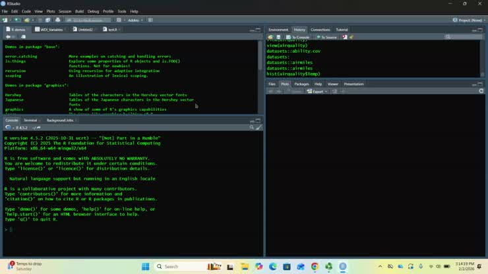Viewport: 488px width, 274px height.
Task: Expand recent files dropdown arrow beside Open
Action: (x=33, y=20)
